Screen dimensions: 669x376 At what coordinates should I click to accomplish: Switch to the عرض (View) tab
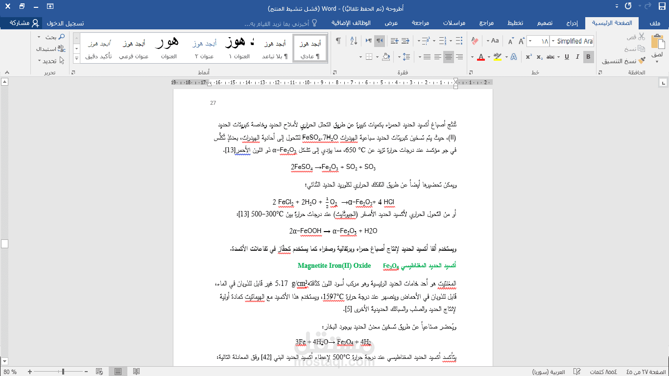click(391, 23)
